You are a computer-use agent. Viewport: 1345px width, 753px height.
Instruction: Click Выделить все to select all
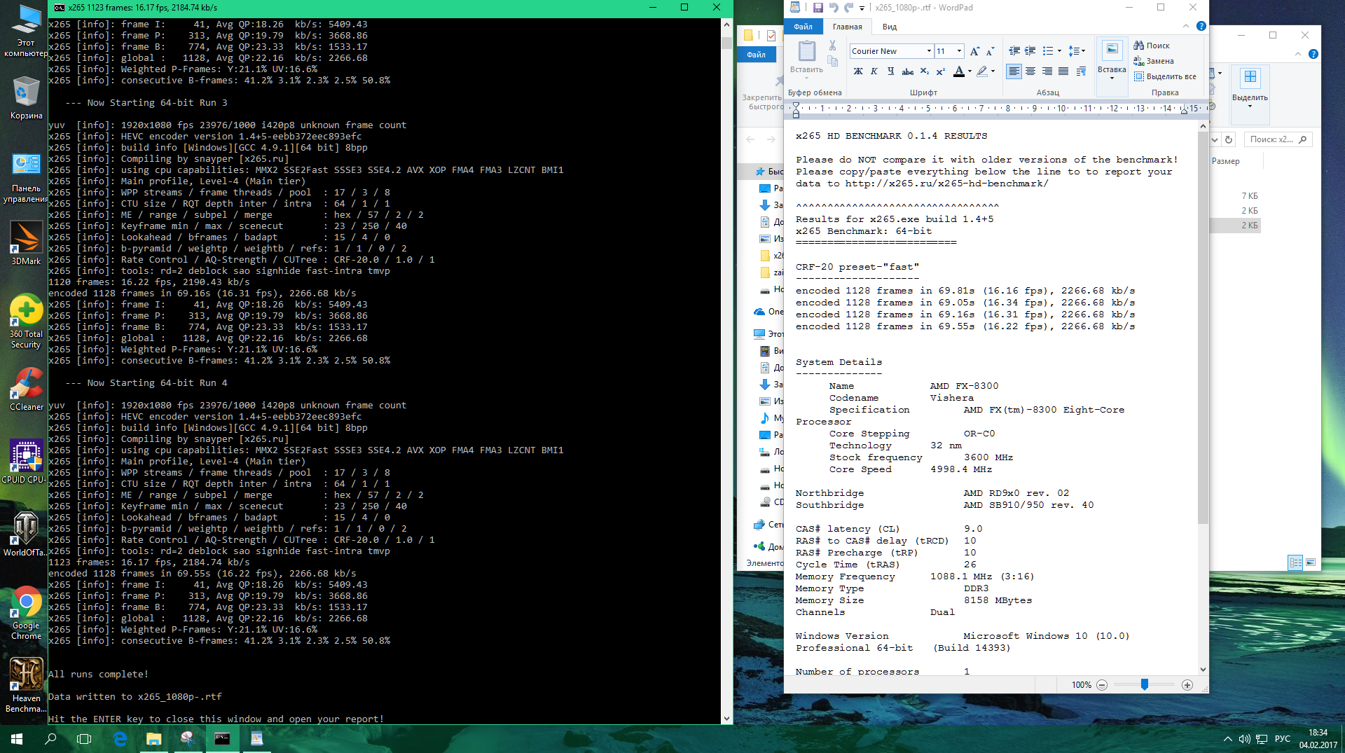1165,76
